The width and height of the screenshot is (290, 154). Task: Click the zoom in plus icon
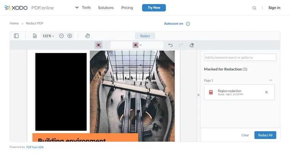click(x=70, y=36)
